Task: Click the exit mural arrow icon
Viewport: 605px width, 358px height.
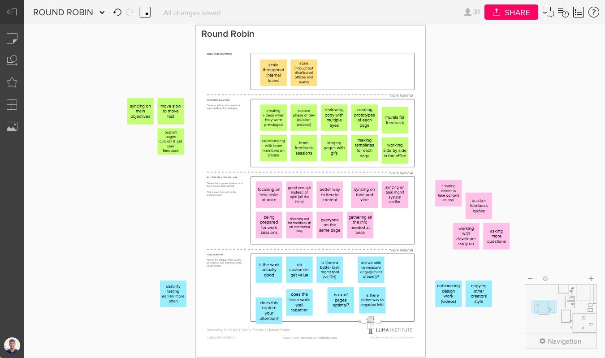Action: pyautogui.click(x=12, y=12)
